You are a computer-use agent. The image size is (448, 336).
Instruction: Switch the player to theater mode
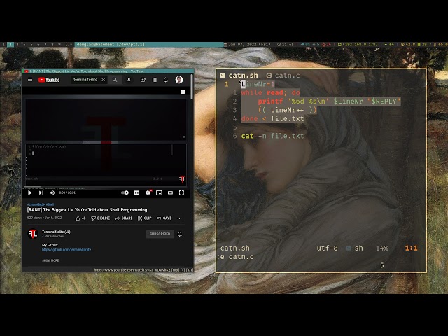(x=170, y=193)
